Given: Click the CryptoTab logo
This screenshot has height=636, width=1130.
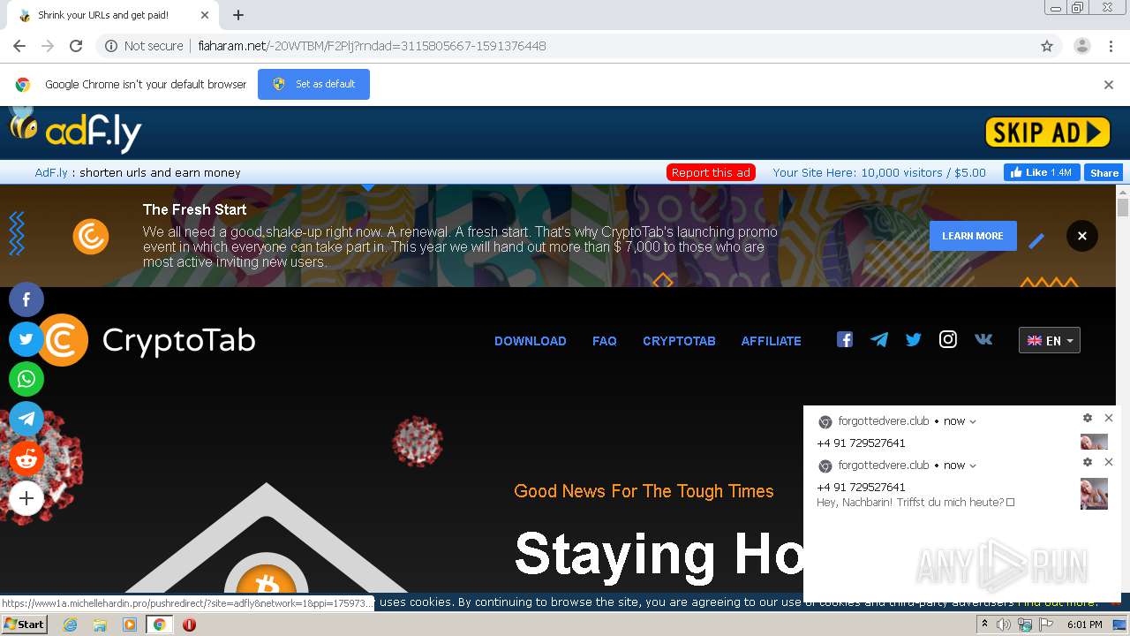Looking at the screenshot, I should coord(146,340).
